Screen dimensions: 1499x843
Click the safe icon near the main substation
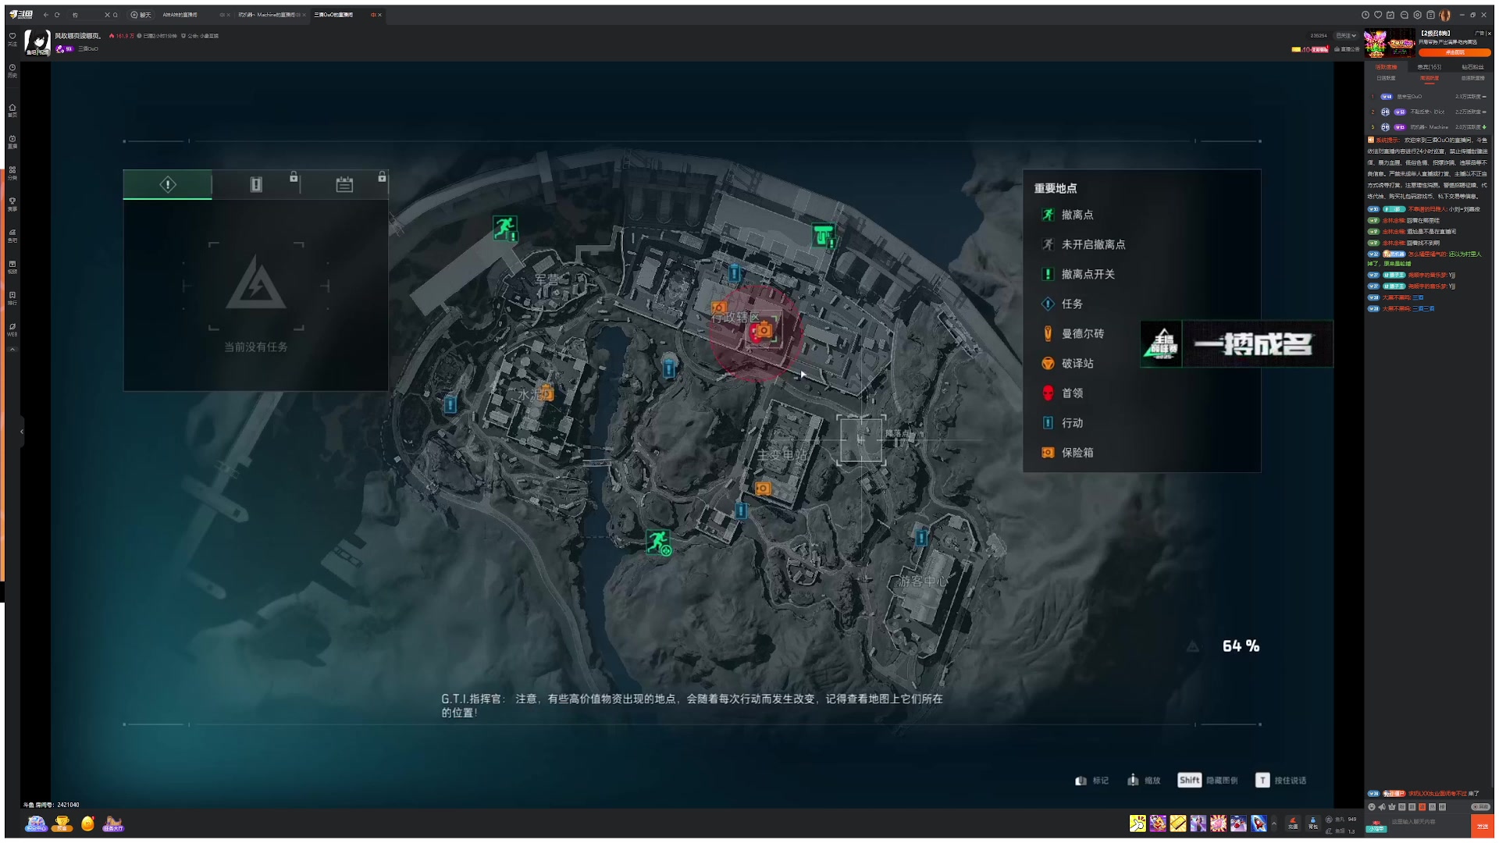coord(763,489)
